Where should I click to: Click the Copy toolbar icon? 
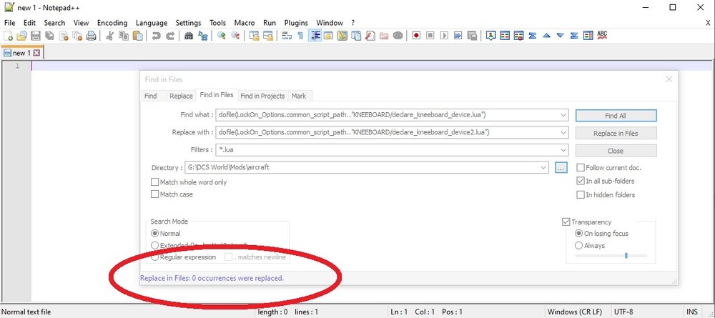[x=123, y=36]
